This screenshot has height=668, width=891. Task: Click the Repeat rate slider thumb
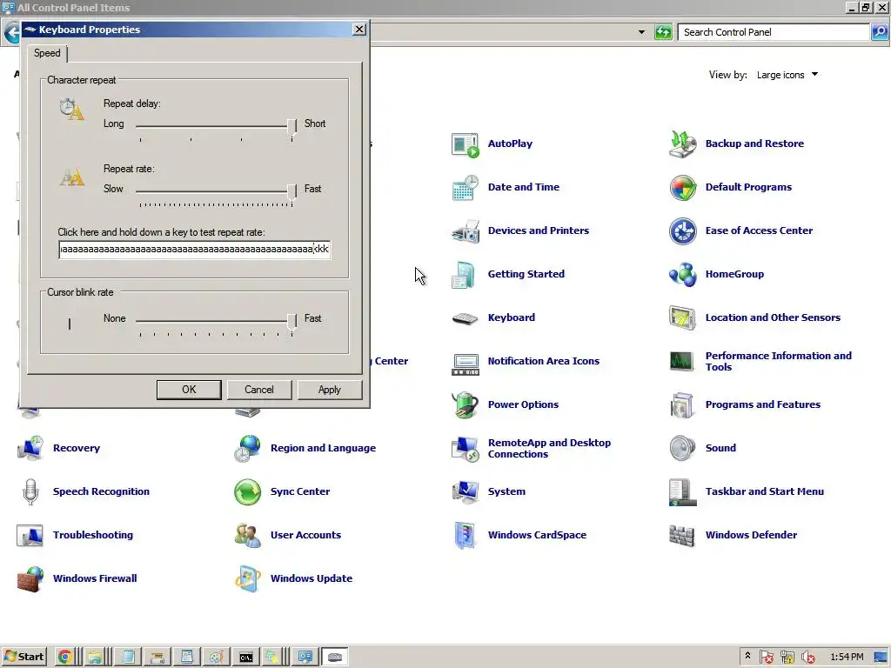[292, 190]
